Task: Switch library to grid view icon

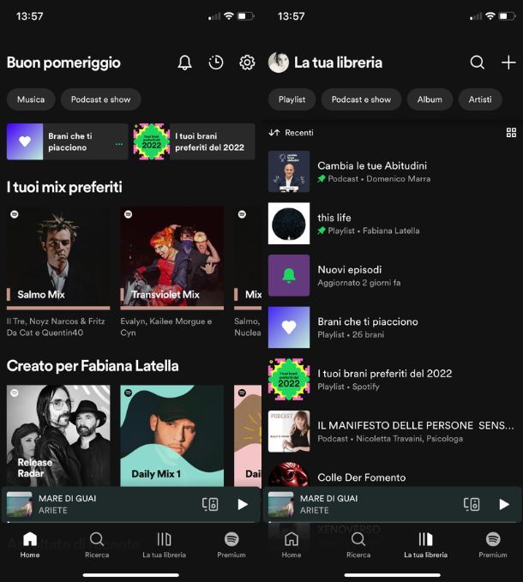Action: [511, 133]
